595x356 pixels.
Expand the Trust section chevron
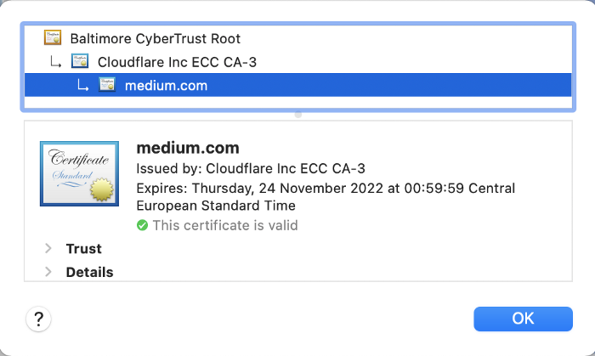coord(48,249)
